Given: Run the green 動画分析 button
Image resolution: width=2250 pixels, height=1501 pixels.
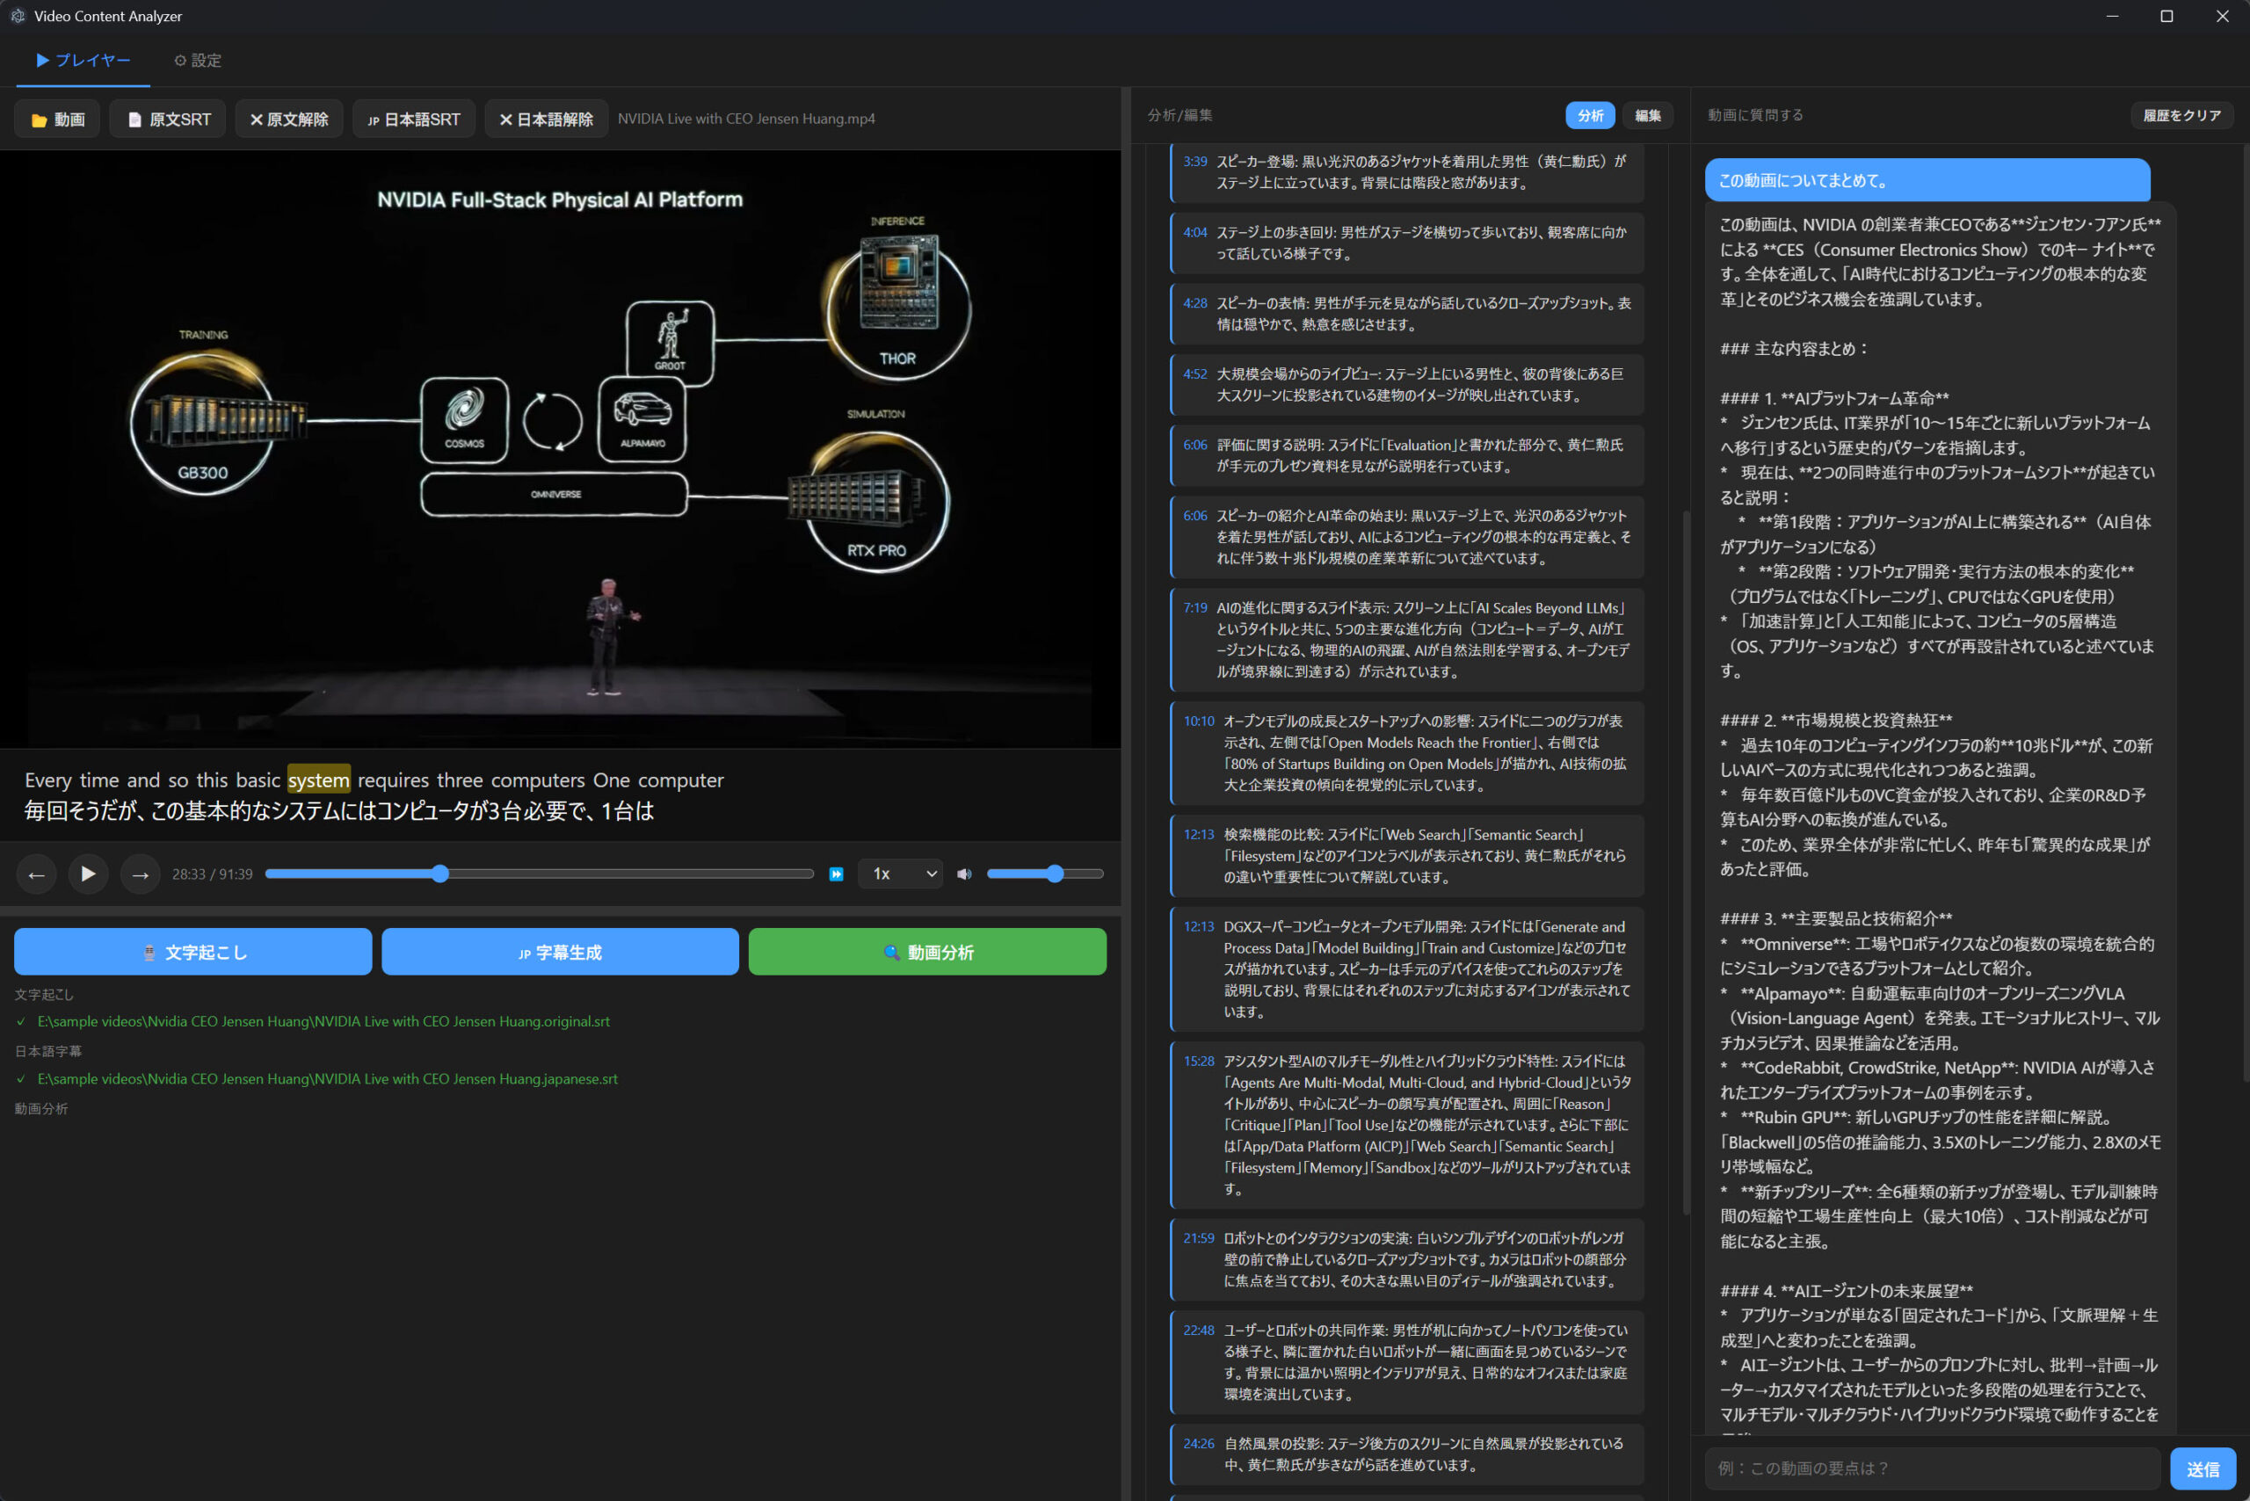Looking at the screenshot, I should tap(927, 952).
